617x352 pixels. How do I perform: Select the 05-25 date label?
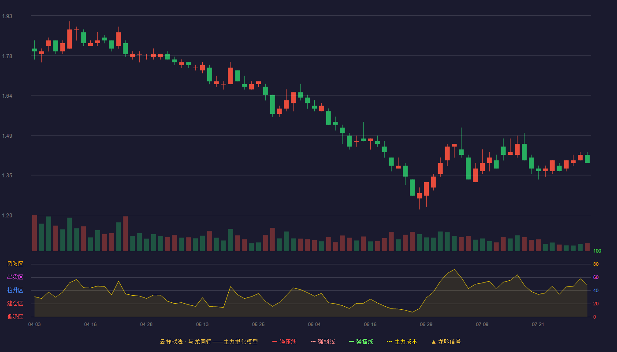[x=258, y=324]
